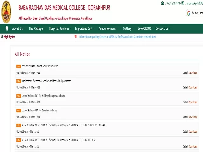Open the Contact Us dropdown
Screen dimensions: 203x152
tap(163, 28)
